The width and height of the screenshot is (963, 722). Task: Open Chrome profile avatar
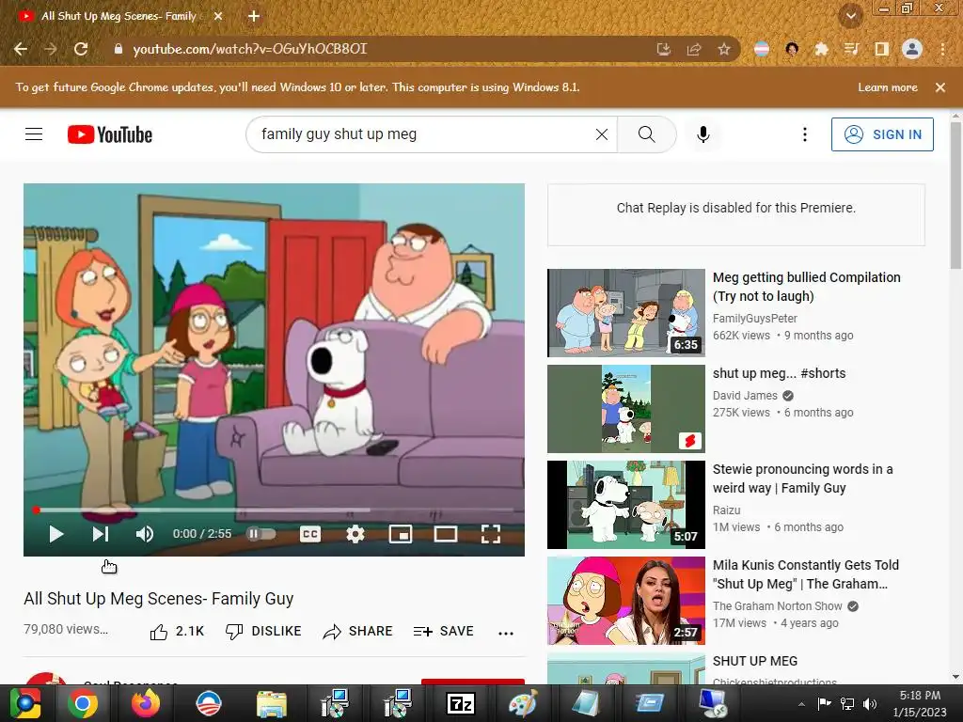[912, 49]
